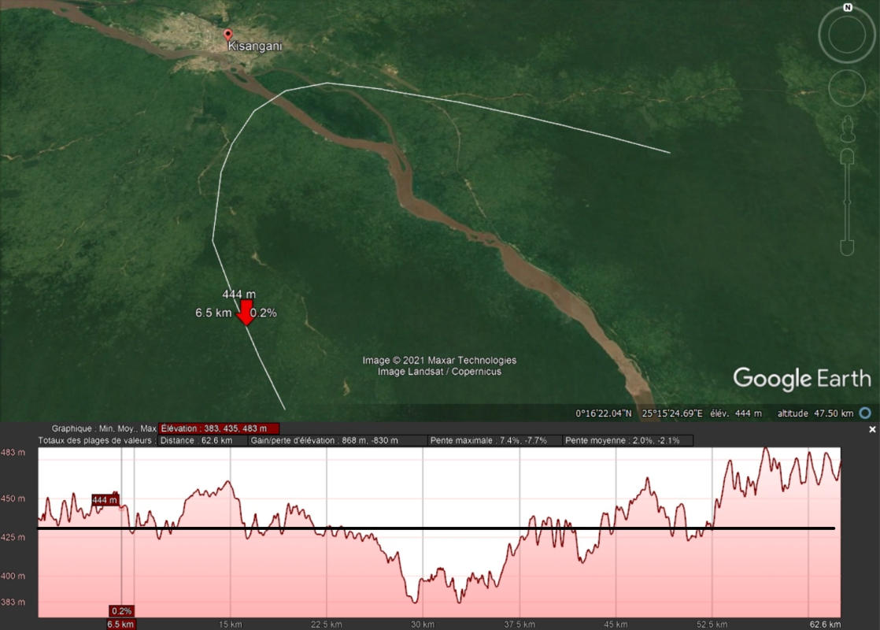Click the status bar streaming indicator circle
The height and width of the screenshot is (630, 880).
point(865,413)
